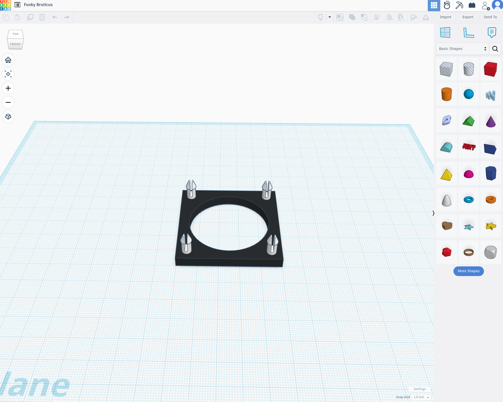Open the Basic Shapes category dropdown
Screen dimensions: 503x402
click(x=463, y=49)
